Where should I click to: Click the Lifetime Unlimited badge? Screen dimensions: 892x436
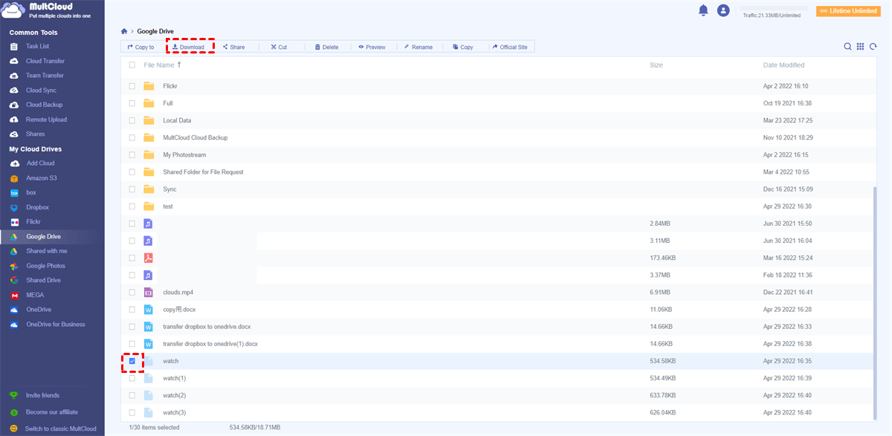click(847, 11)
